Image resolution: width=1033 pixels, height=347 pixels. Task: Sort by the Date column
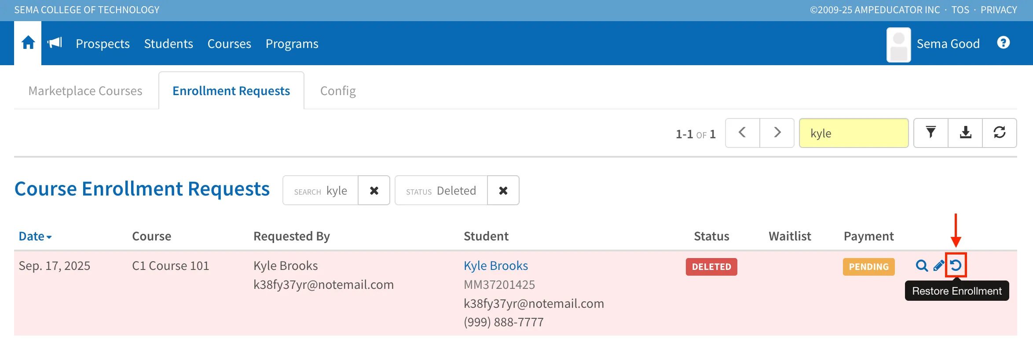(x=35, y=236)
